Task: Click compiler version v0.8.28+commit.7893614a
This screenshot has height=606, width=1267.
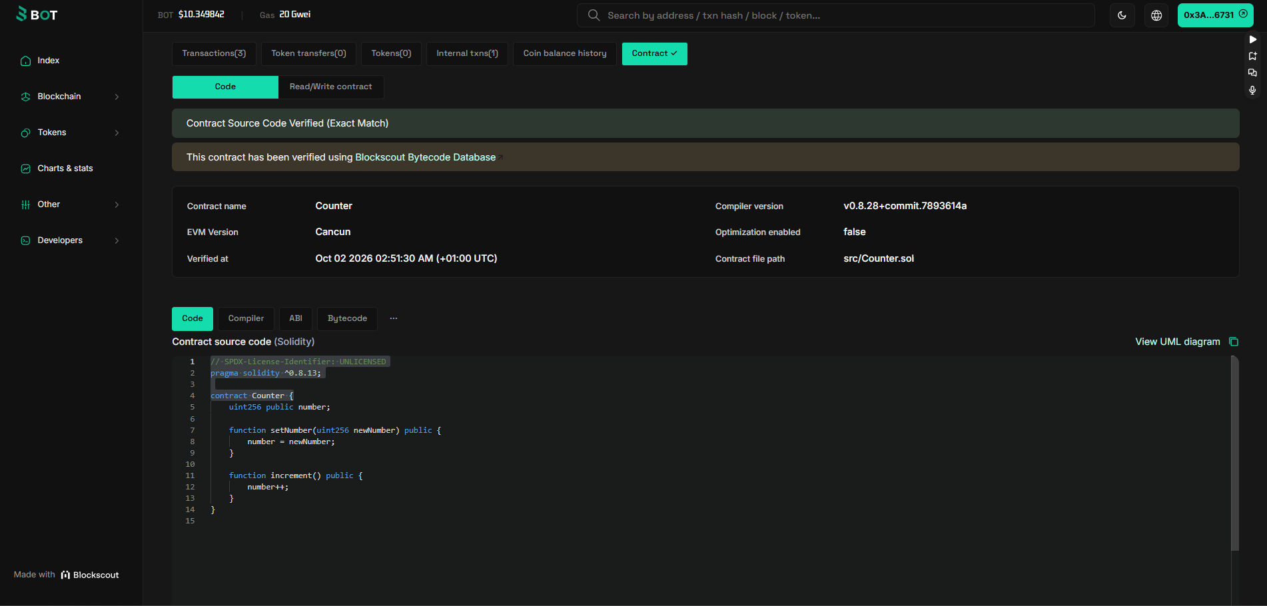Action: tap(905, 206)
